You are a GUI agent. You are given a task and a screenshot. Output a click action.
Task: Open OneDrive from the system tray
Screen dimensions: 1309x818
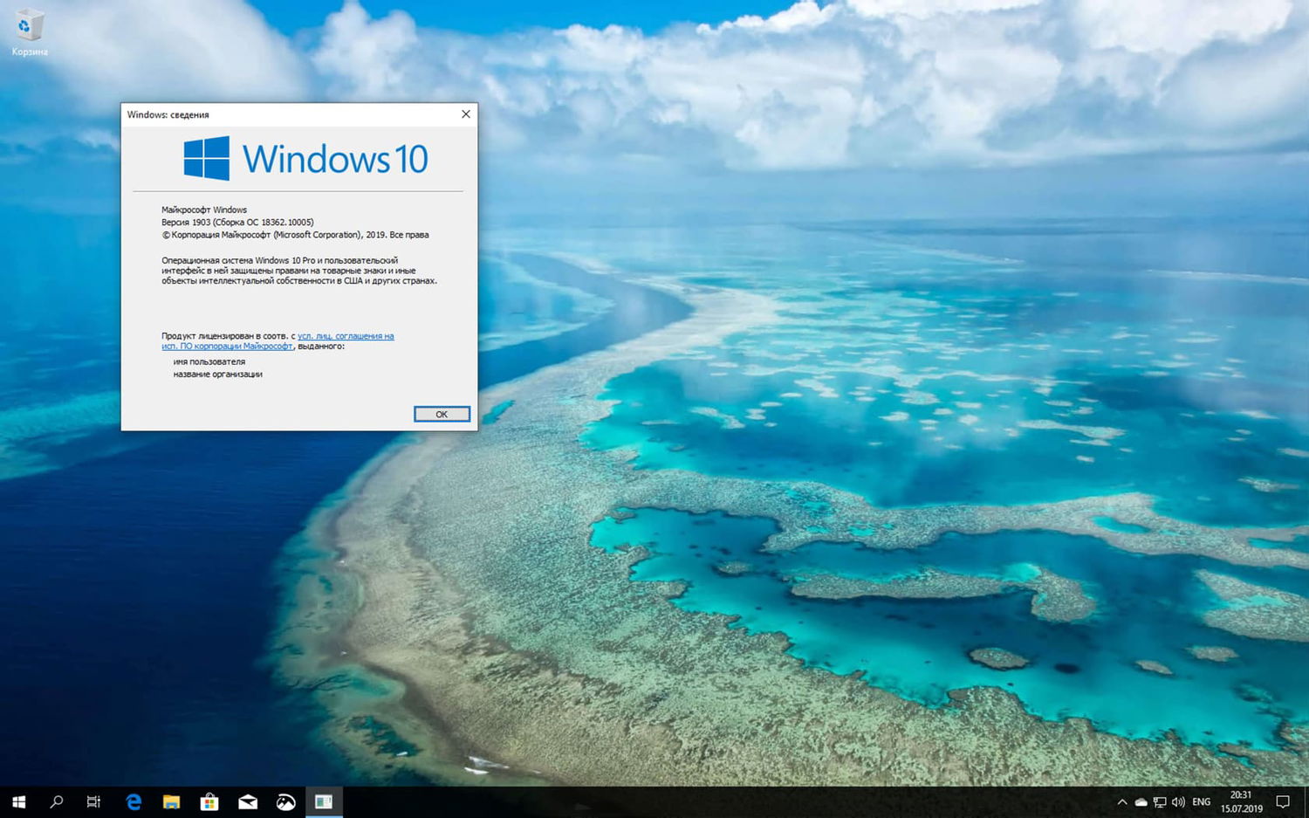1141,801
